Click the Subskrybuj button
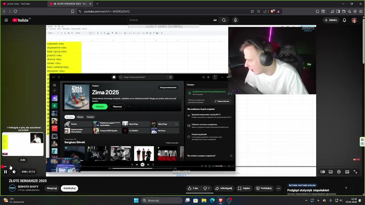Viewport: 365px width, 205px height. (69, 188)
